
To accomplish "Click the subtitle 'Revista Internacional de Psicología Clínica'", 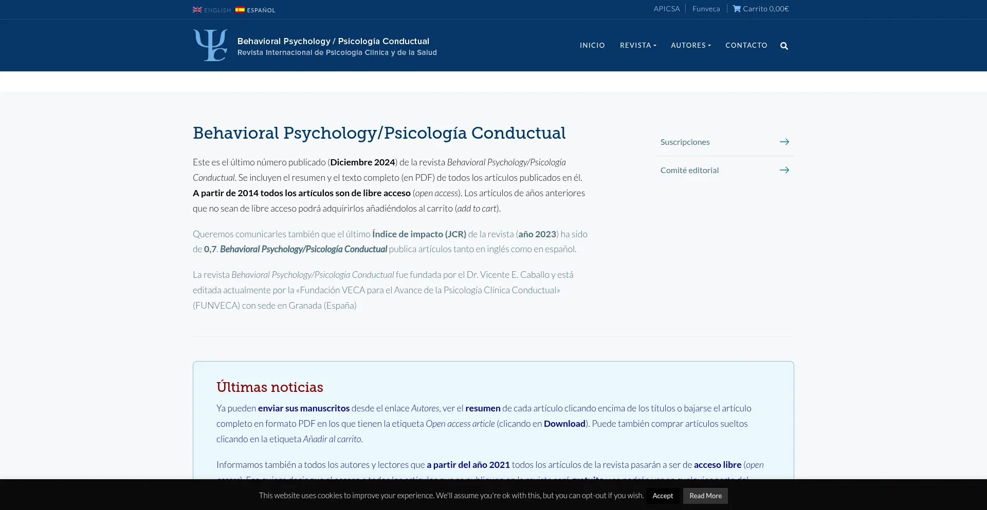I will [x=337, y=52].
